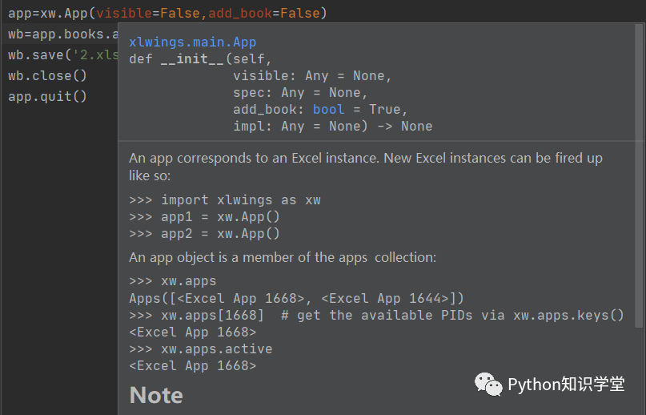This screenshot has height=415, width=646.
Task: Click the WeChat logo icon in watermark
Action: (488, 384)
